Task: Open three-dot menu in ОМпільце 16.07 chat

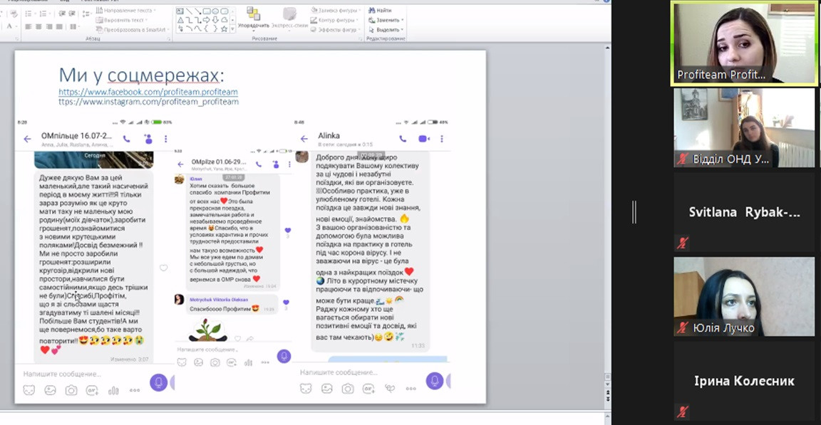Action: (165, 139)
